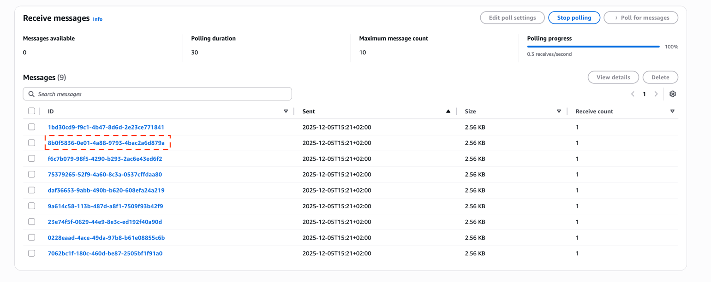This screenshot has width=711, height=282.
Task: Click the search magnifier icon
Action: (x=31, y=94)
